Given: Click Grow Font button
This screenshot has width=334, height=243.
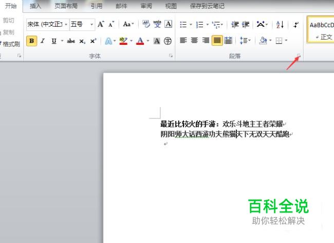Looking at the screenshot, I should coord(101,24).
